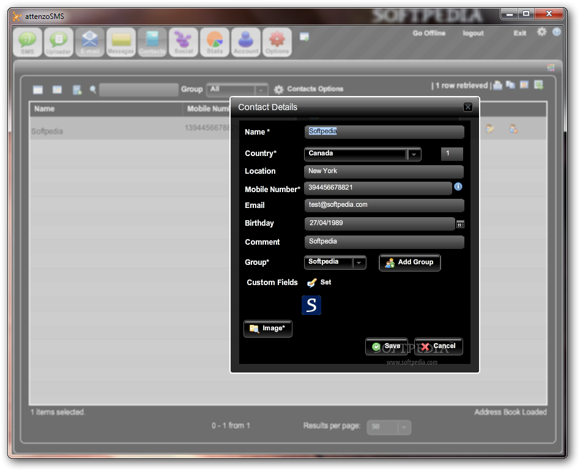Click the Contacts Options gear icon

(278, 89)
